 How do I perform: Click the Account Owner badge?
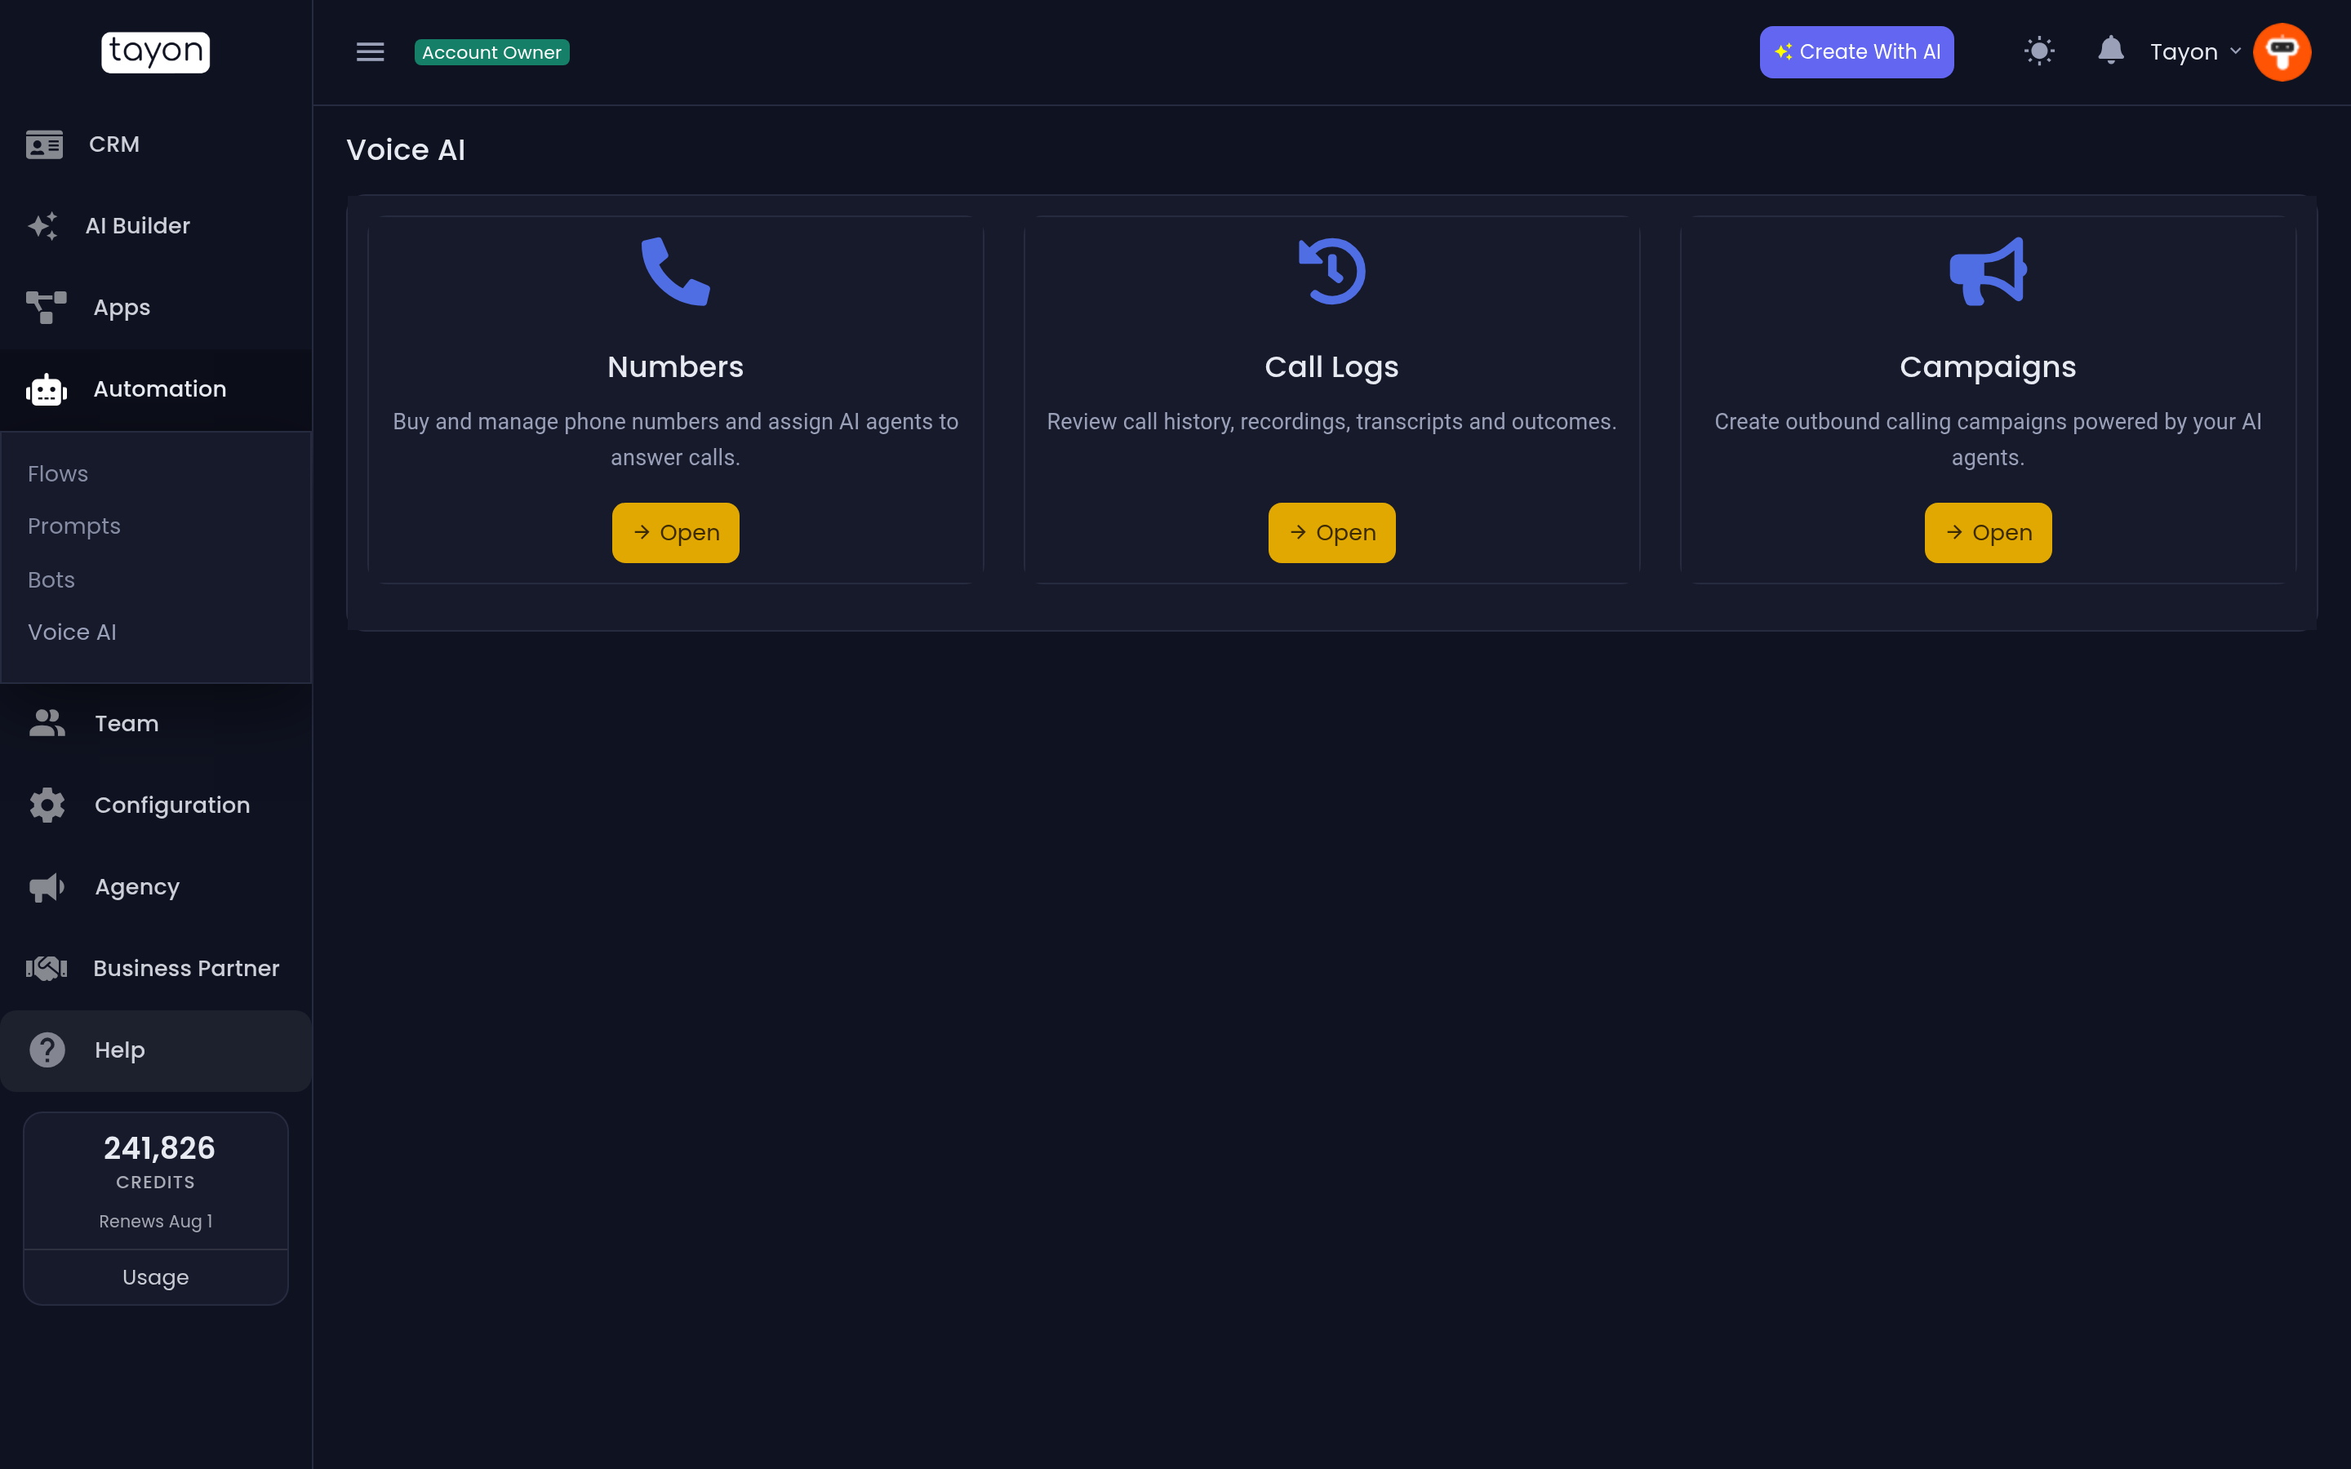[491, 52]
